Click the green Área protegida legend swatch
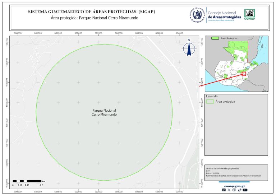 tap(210, 102)
